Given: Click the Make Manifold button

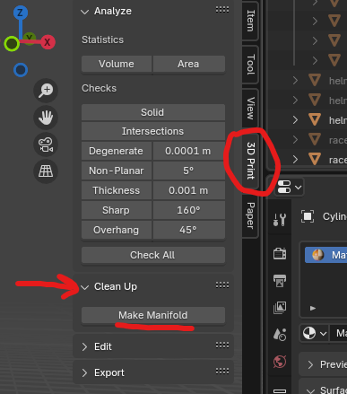Looking at the screenshot, I should [x=153, y=315].
